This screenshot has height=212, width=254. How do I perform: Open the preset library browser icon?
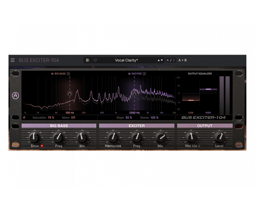pos(88,60)
